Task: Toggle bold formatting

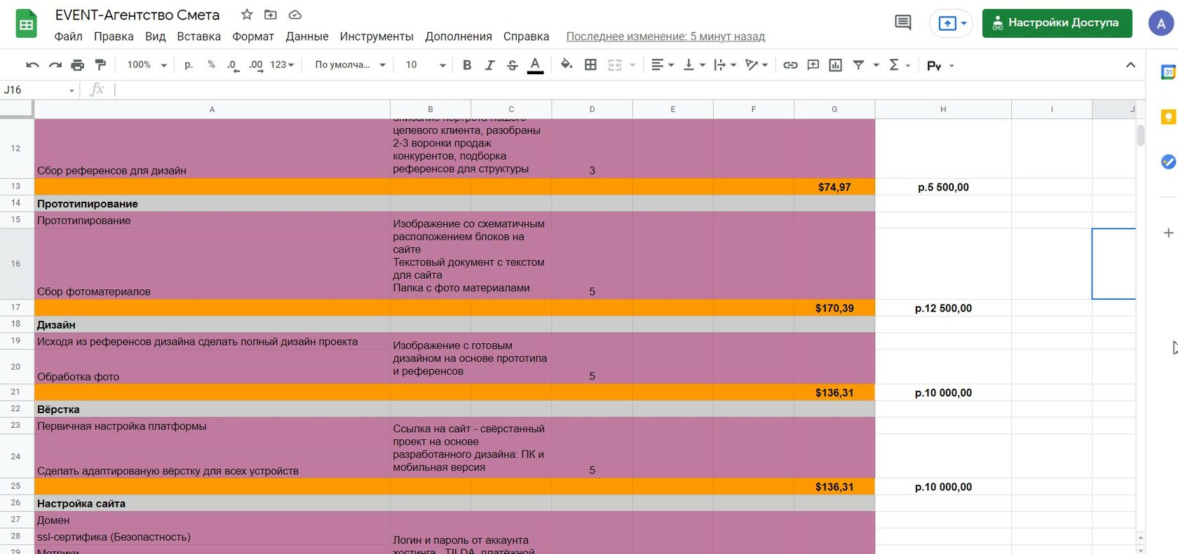Action: point(467,65)
